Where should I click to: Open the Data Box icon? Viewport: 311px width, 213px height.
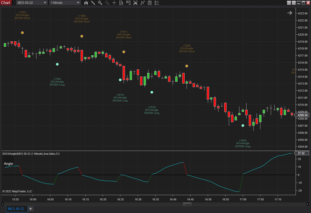[121, 3]
